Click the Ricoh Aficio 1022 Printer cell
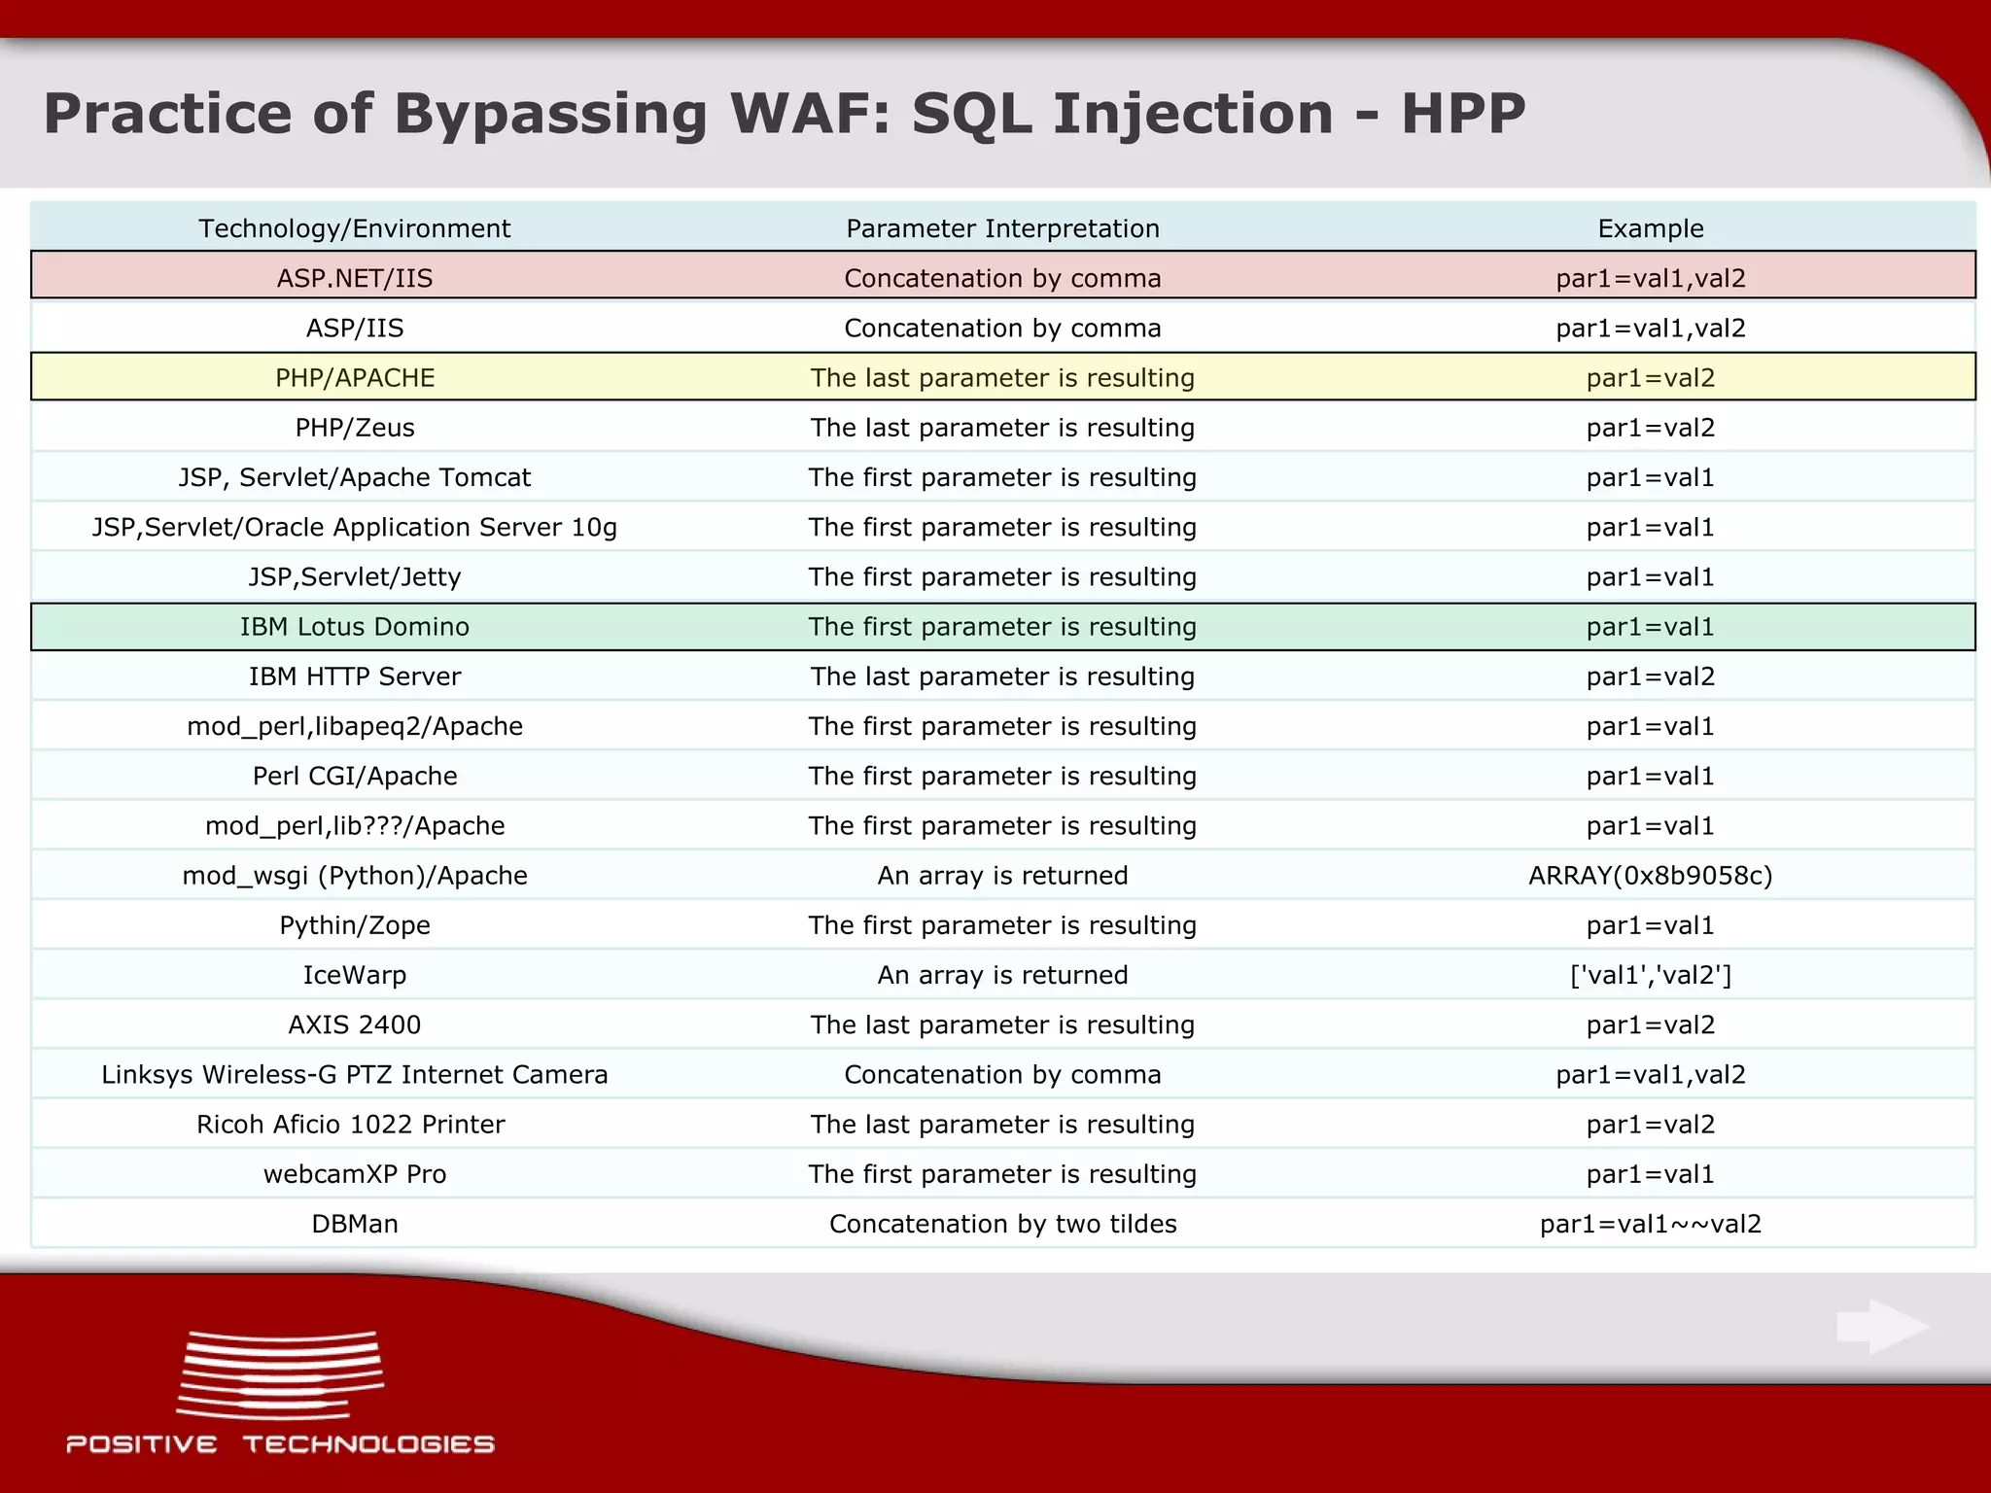This screenshot has height=1493, width=1991. point(354,1125)
